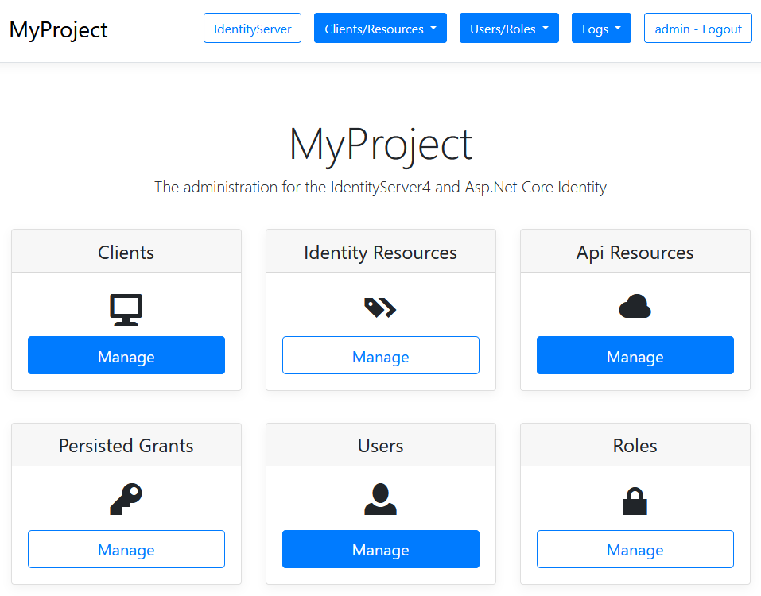
Task: Log out via admin - Logout button
Action: coord(698,28)
